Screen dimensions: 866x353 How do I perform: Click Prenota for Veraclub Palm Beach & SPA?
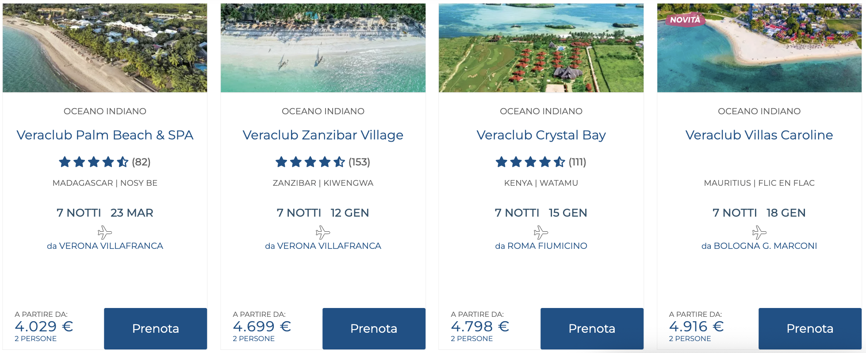155,328
